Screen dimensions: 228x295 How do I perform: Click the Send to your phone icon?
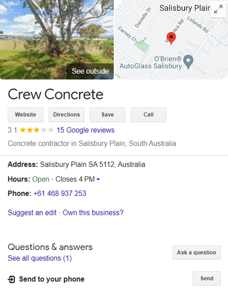click(x=11, y=279)
